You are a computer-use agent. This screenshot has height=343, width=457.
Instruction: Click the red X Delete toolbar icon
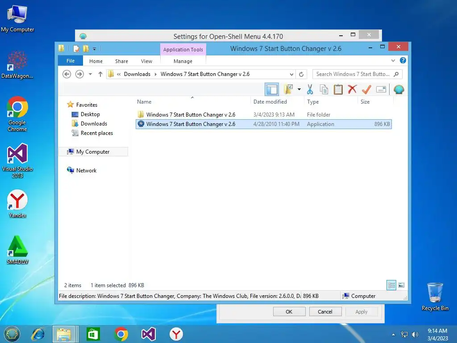tap(352, 89)
